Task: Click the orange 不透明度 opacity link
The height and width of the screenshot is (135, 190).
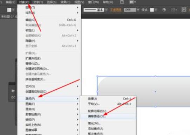Action: coord(116,10)
